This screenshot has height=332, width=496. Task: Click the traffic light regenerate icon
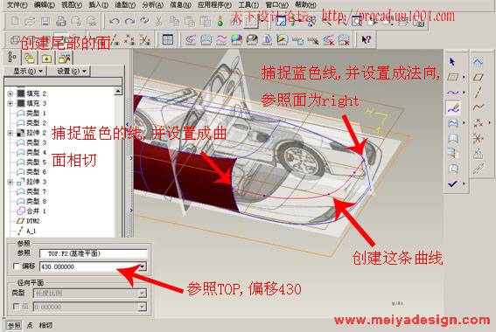220,22
